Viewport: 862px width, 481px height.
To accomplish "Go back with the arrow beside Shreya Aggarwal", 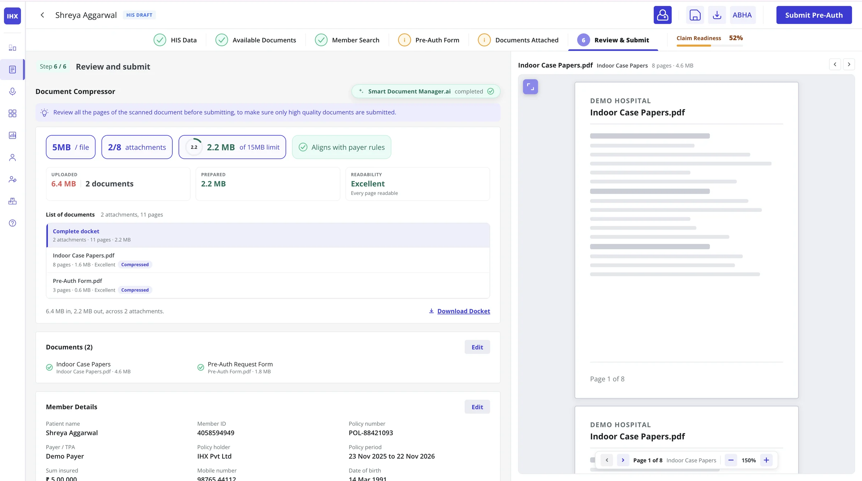I will (42, 15).
